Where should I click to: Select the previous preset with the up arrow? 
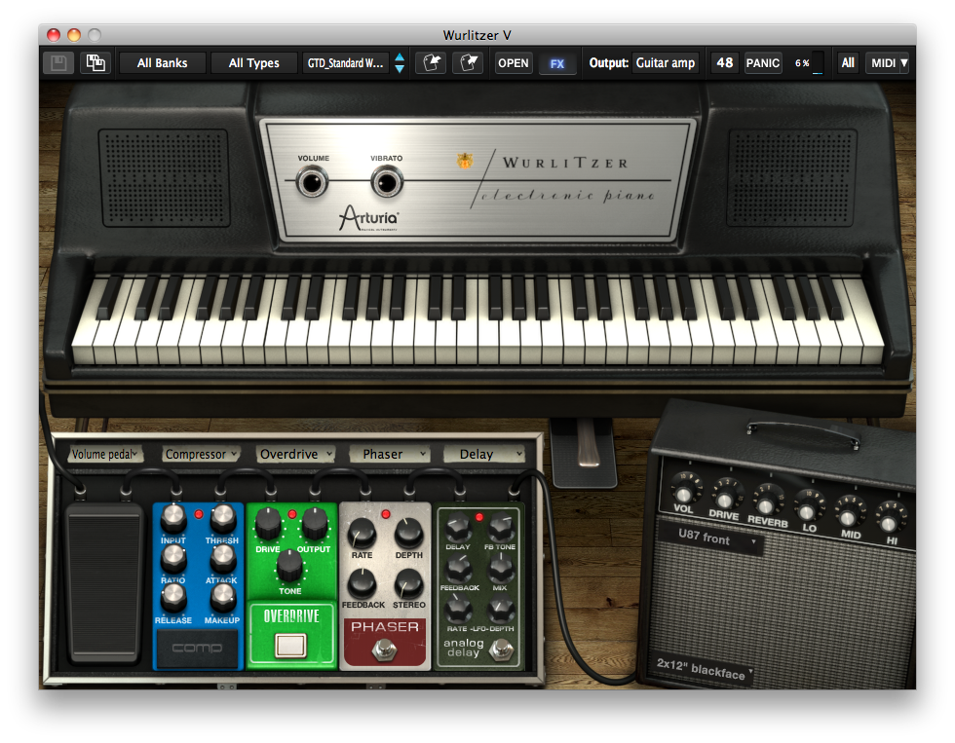pos(400,57)
